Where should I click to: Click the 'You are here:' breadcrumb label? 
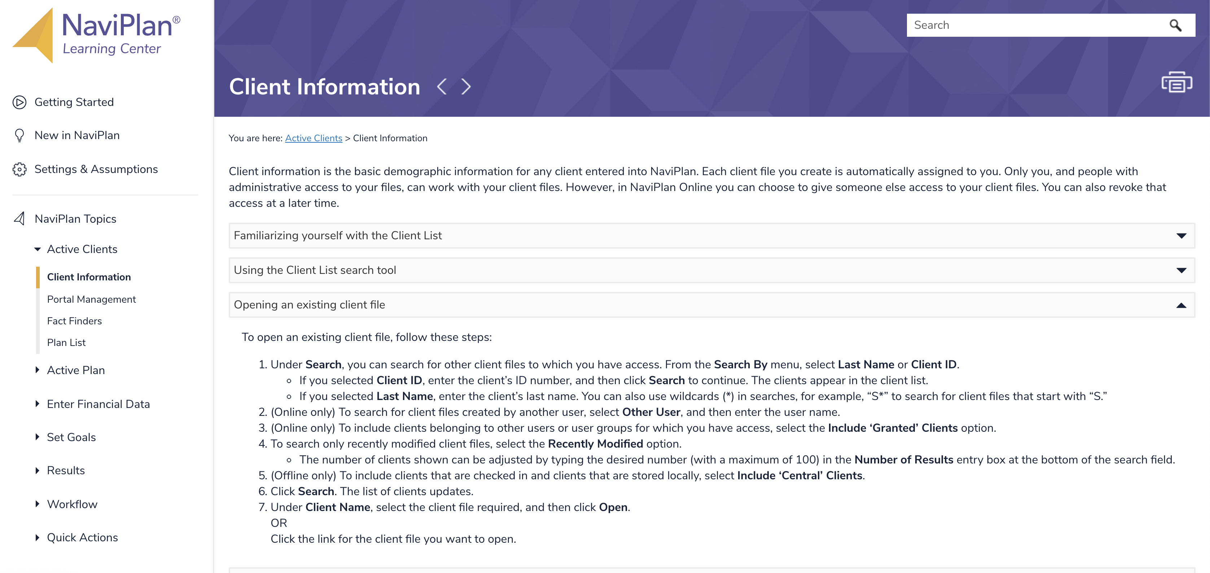pos(255,138)
